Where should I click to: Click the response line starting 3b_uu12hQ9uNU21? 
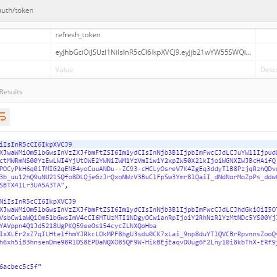coord(138,177)
